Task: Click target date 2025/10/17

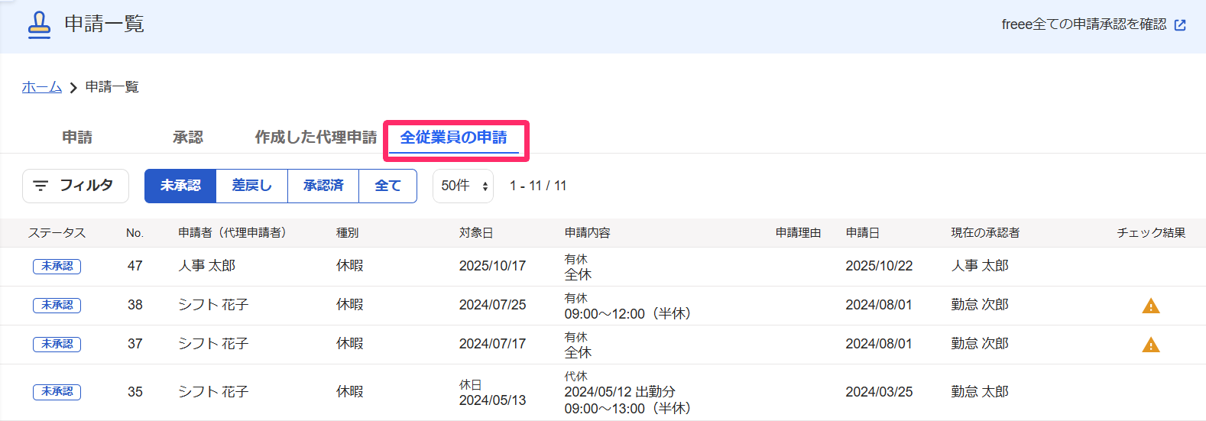Action: tap(492, 266)
